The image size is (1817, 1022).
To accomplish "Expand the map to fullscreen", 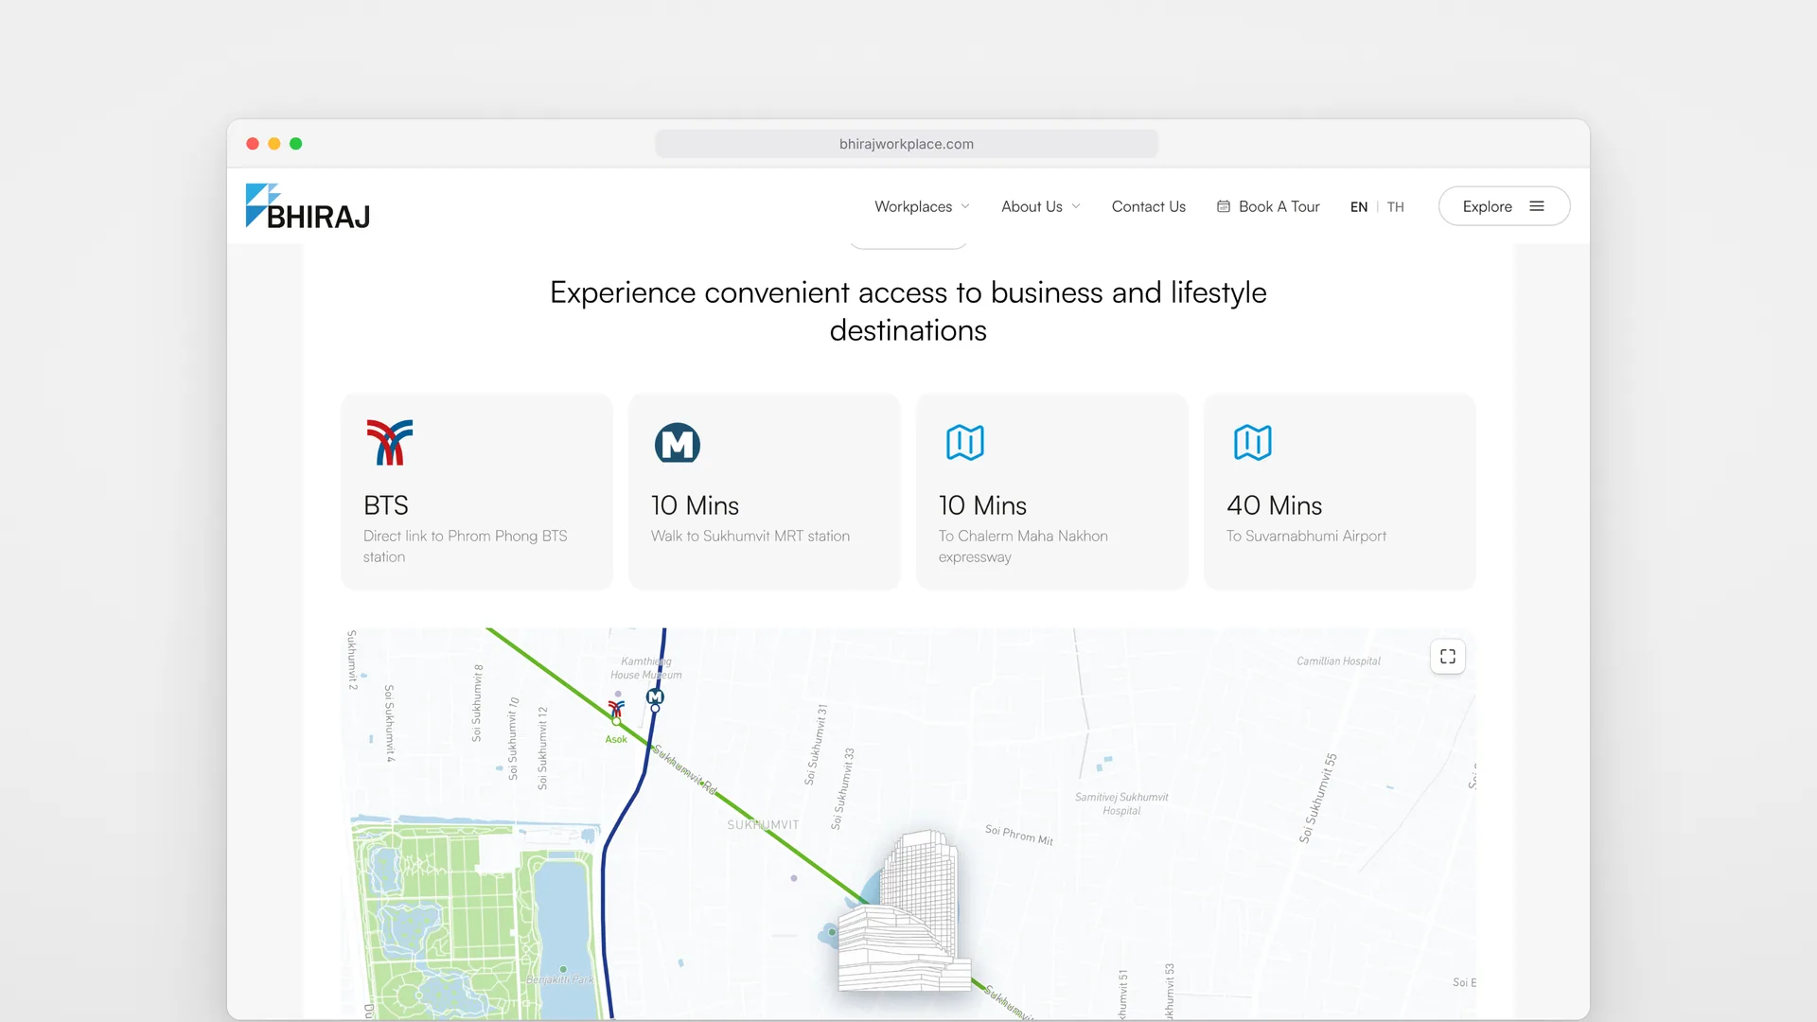I will click(1448, 657).
